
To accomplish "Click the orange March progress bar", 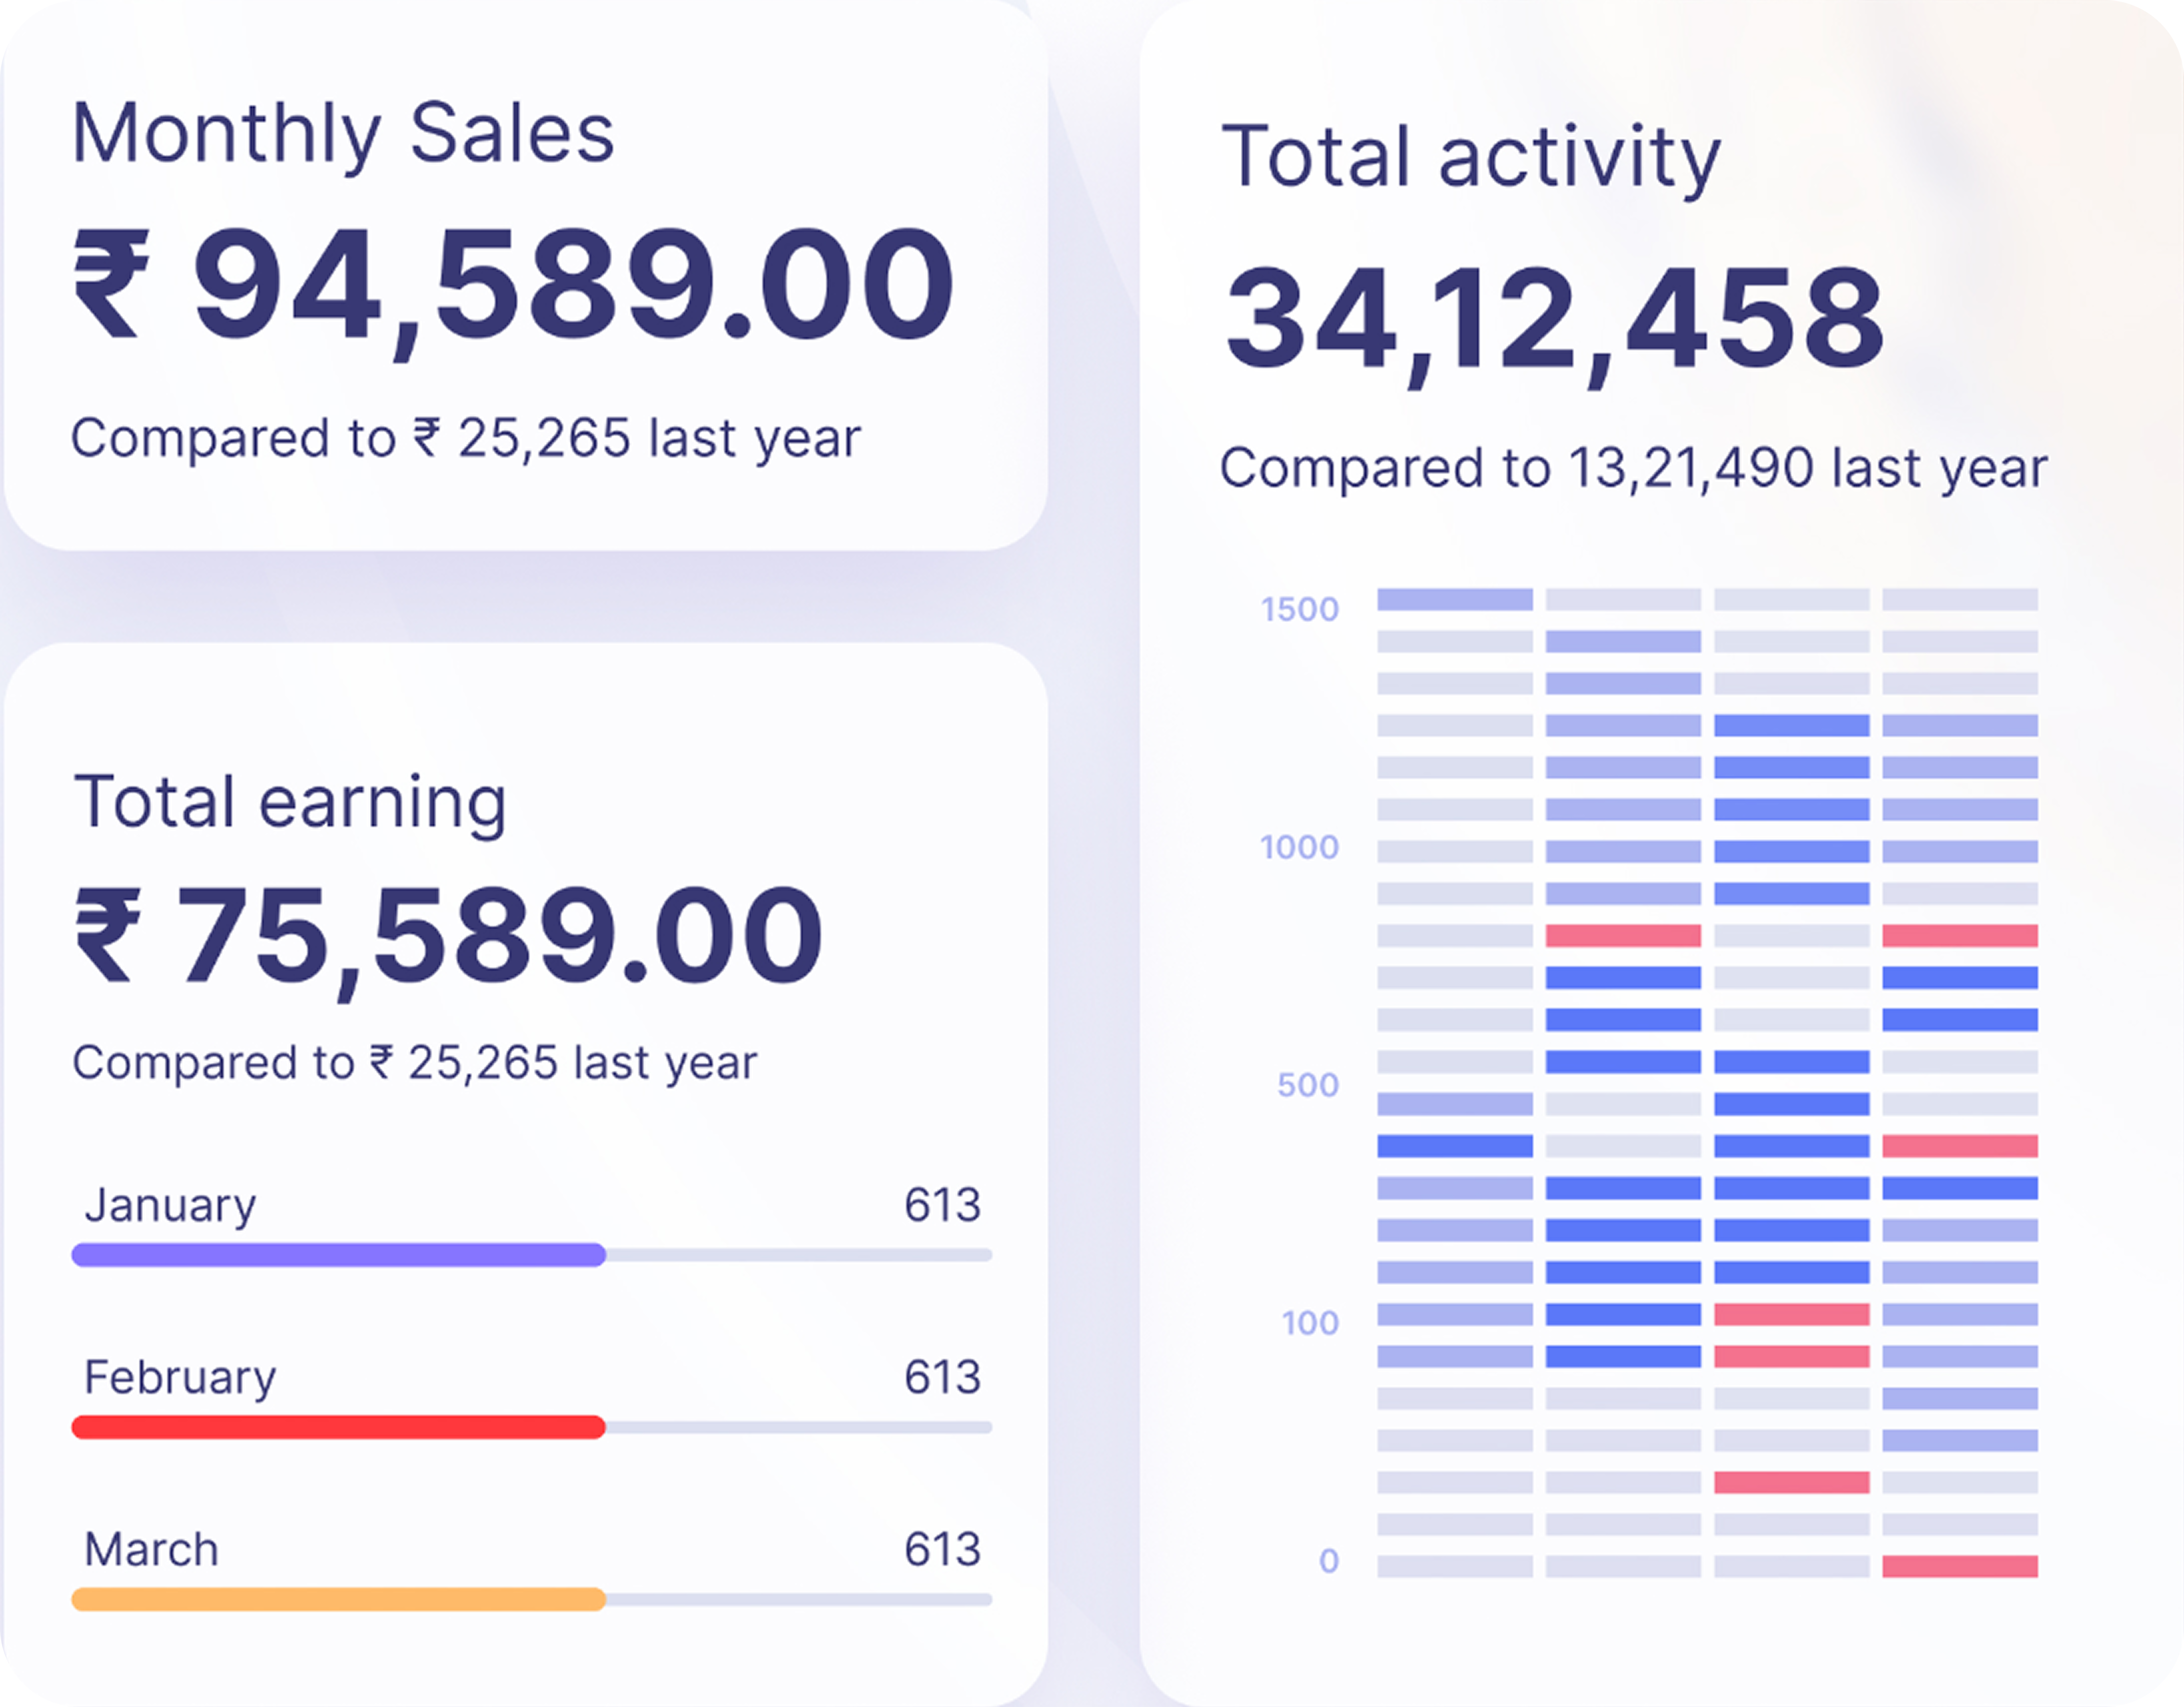I will pos(338,1599).
